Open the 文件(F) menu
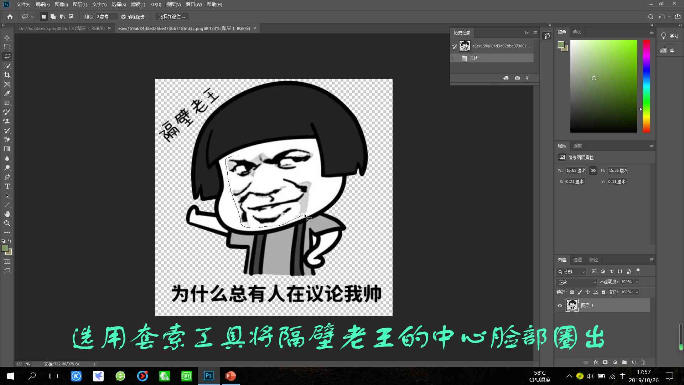 pyautogui.click(x=23, y=4)
